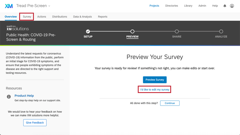The width and height of the screenshot is (240, 135).
Task: Click the Analyze step circle
Action: click(x=221, y=32)
